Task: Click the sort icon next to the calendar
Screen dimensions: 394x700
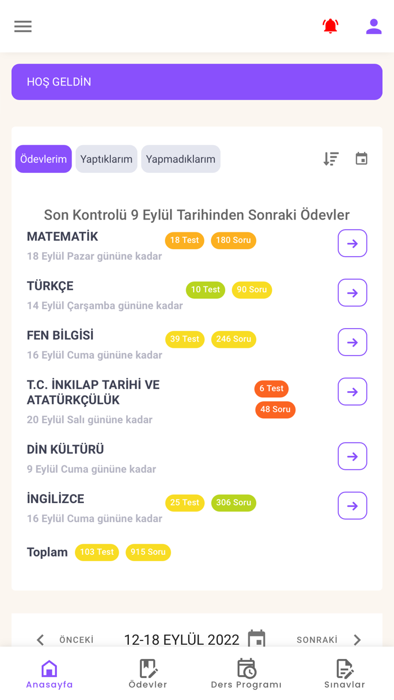Action: tap(331, 159)
